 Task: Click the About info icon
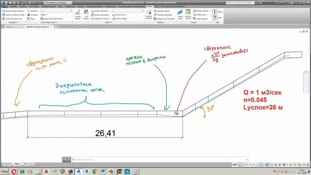214,12
